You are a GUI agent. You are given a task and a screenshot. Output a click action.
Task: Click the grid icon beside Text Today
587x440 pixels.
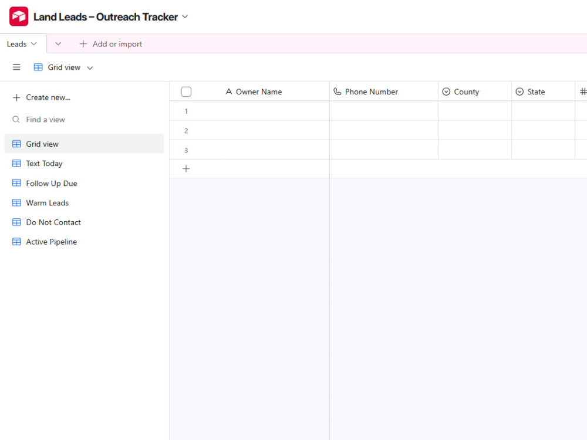coord(16,163)
